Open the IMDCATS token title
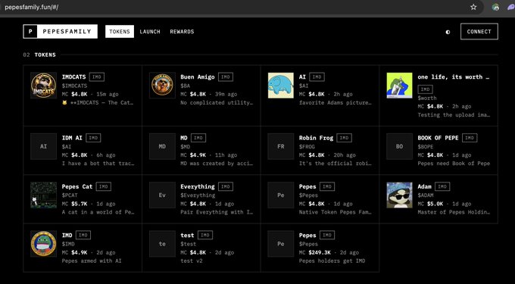The image size is (515, 284). point(74,76)
